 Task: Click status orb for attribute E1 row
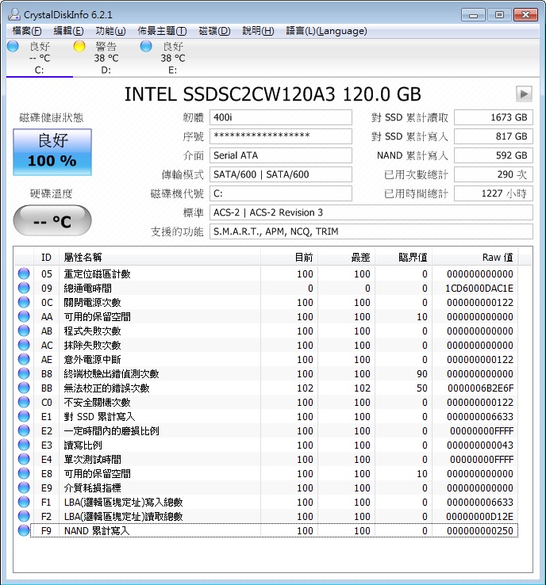pyautogui.click(x=24, y=416)
